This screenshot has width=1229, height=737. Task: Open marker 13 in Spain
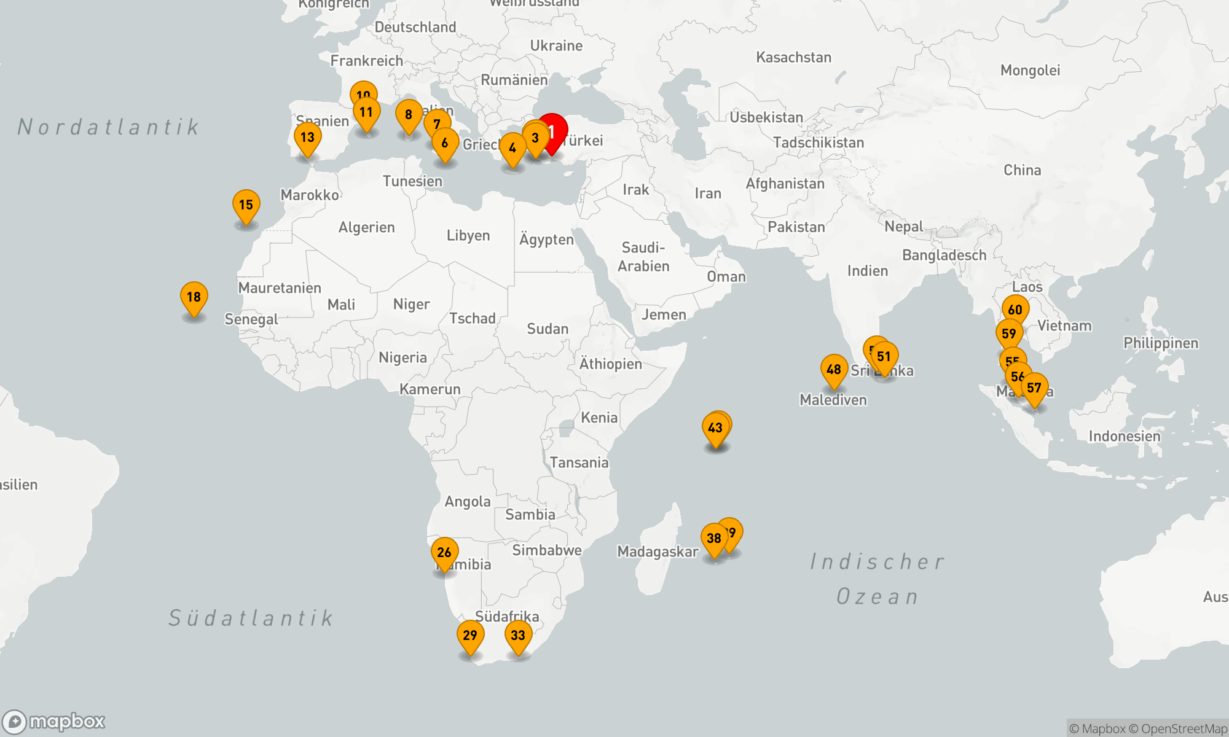point(307,137)
